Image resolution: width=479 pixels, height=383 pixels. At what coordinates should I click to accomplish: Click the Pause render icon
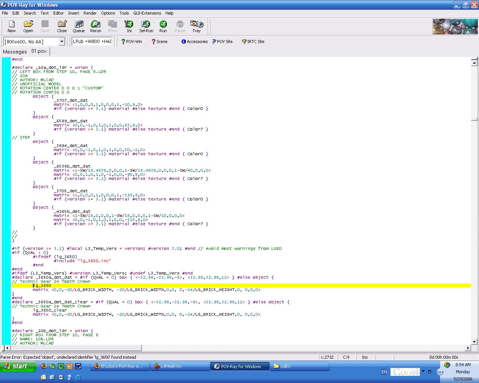(x=180, y=27)
